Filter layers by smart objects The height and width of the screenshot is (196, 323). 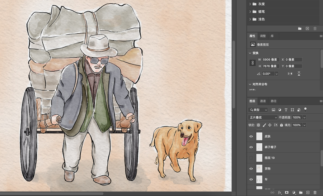coord(299,110)
